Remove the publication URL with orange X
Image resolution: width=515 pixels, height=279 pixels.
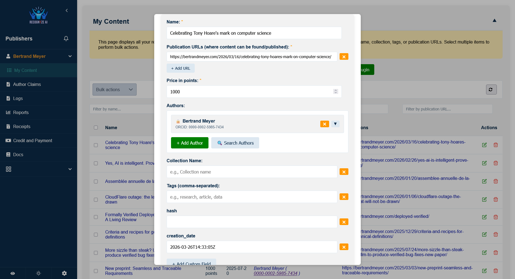[x=344, y=57]
